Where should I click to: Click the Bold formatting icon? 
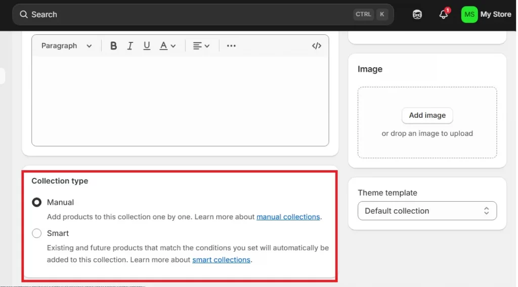coord(113,46)
